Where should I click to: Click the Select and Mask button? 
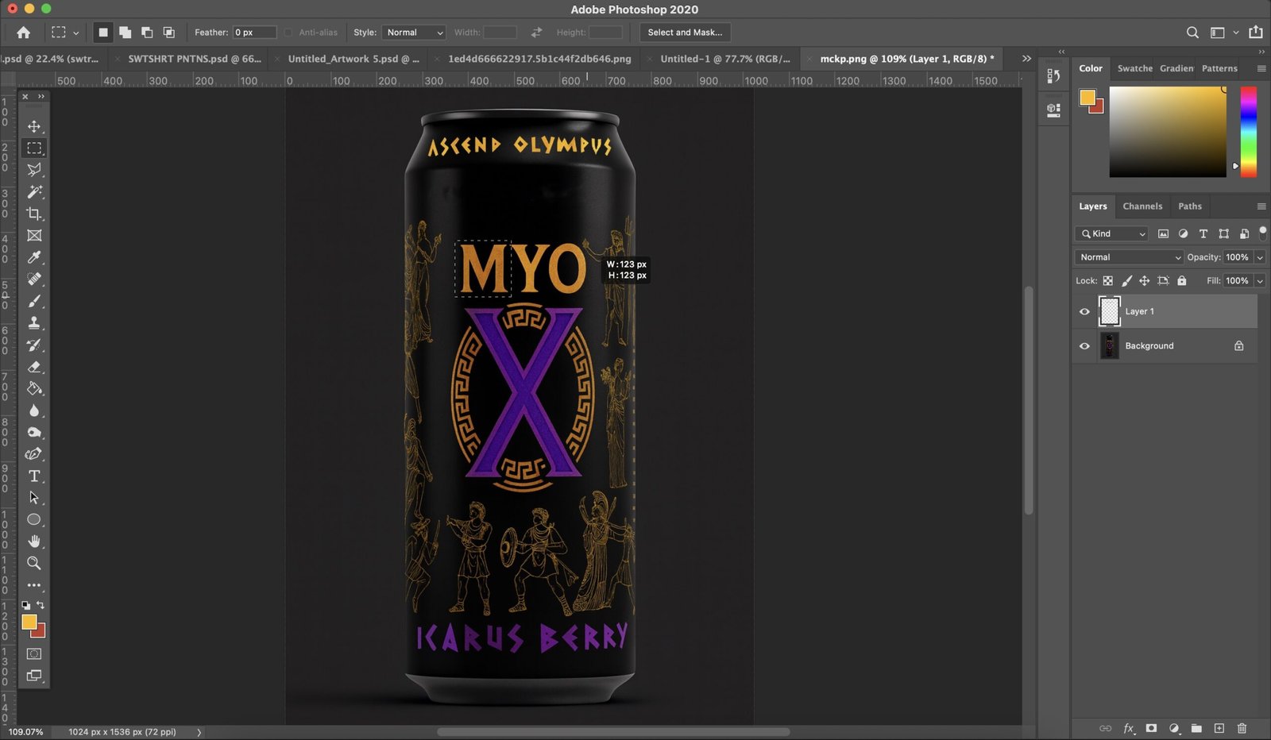coord(684,33)
